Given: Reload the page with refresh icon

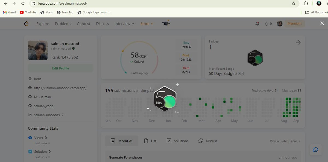Looking at the screenshot, I should click(23, 4).
